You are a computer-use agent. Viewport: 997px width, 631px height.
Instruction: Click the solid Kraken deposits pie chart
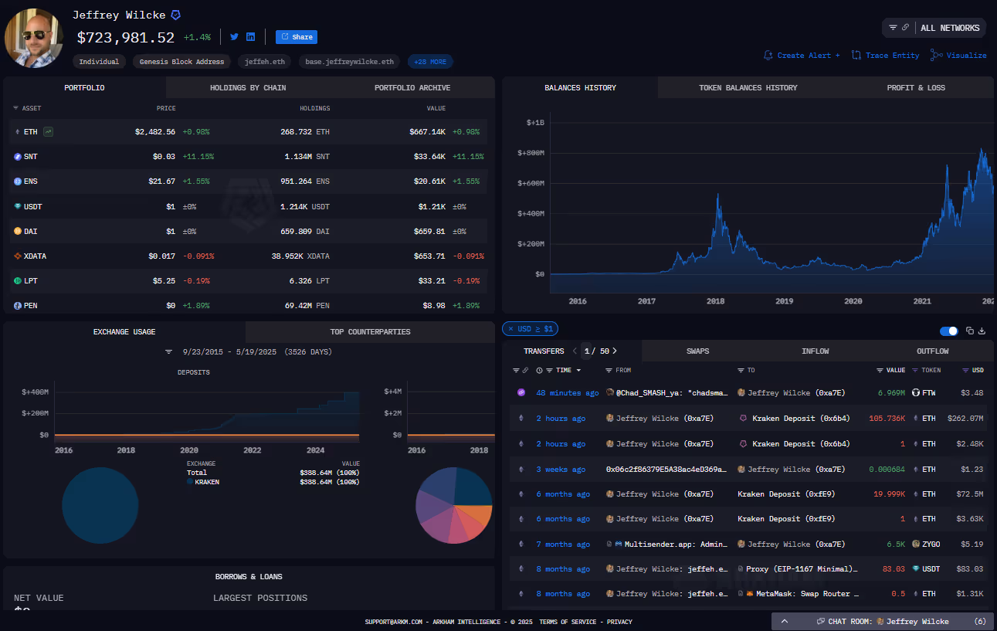tap(100, 505)
